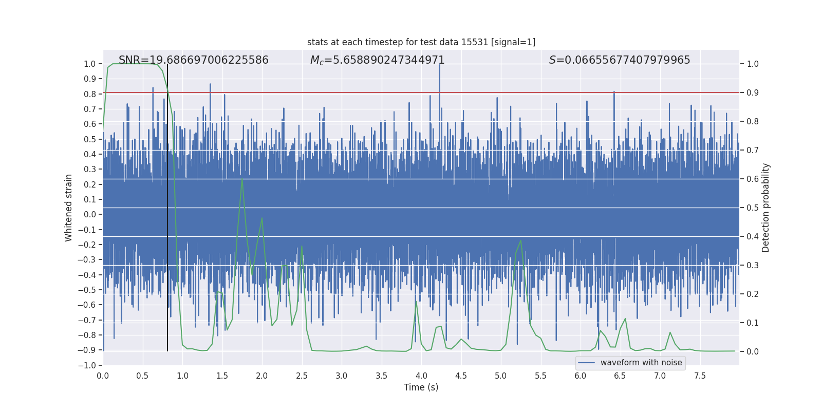Click the 2.5 tick on time axis
The width and height of the screenshot is (822, 411).
tap(302, 376)
